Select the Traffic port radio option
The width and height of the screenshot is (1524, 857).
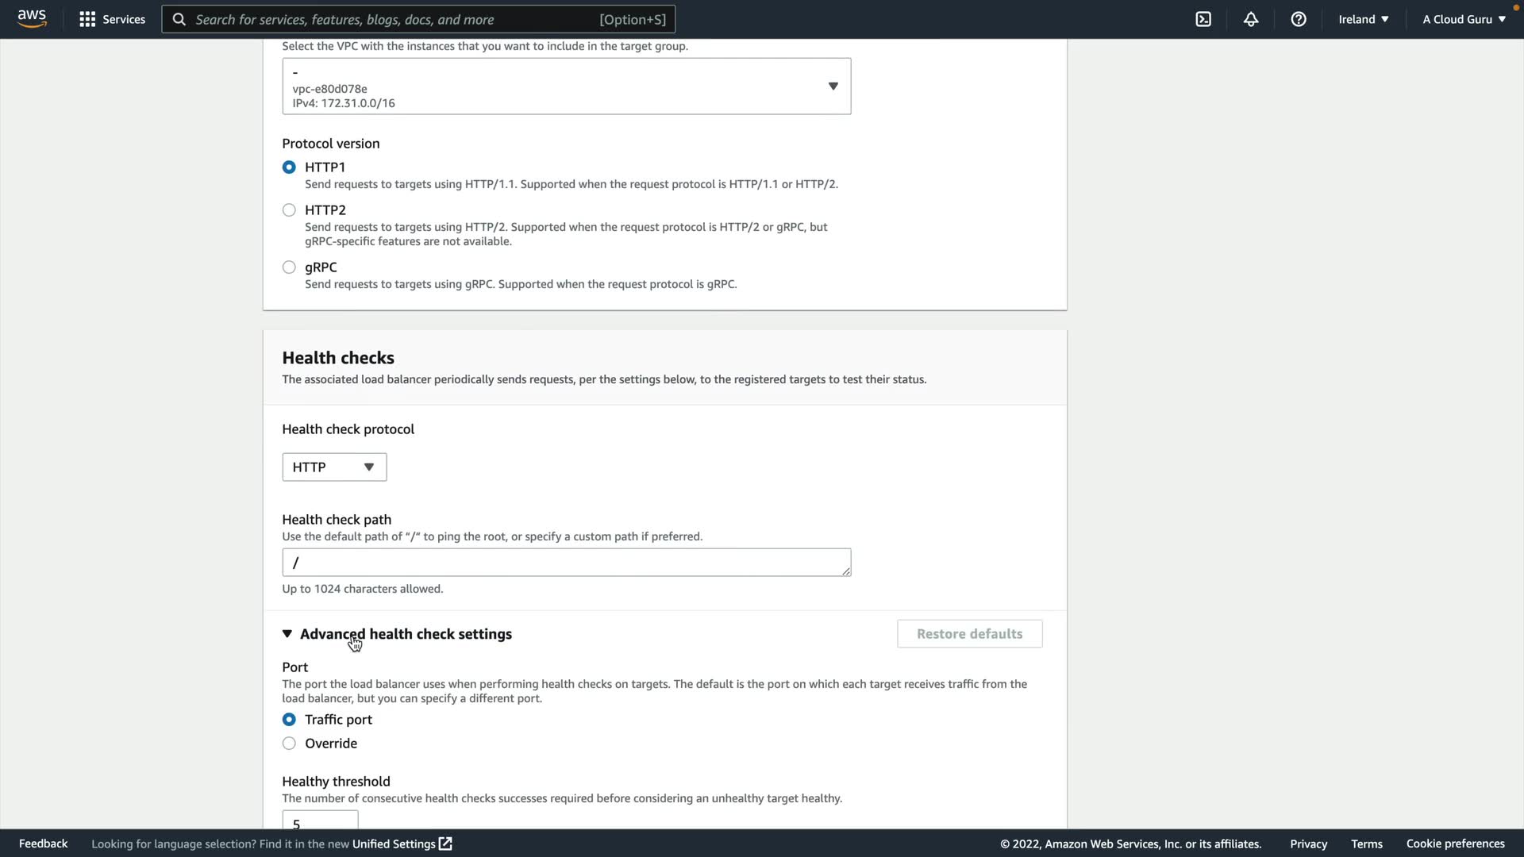pyautogui.click(x=289, y=720)
